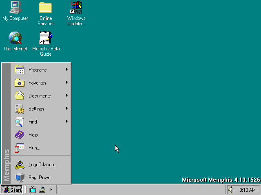Image resolution: width=261 pixels, height=195 pixels.
Task: Show more quick launch items arrow
Action: (x=51, y=190)
